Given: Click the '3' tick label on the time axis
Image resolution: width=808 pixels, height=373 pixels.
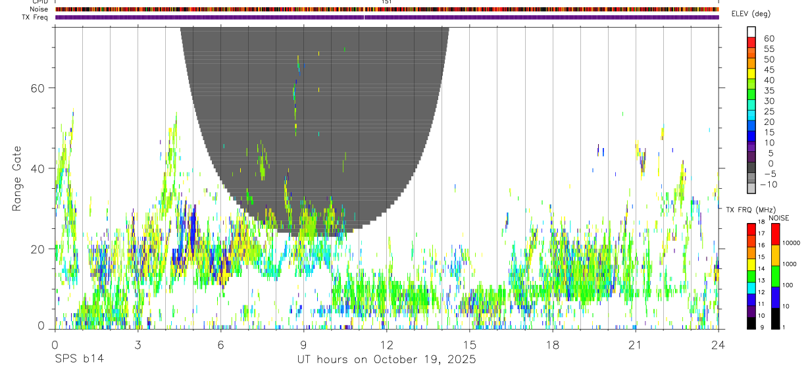Looking at the screenshot, I should pos(138,345).
